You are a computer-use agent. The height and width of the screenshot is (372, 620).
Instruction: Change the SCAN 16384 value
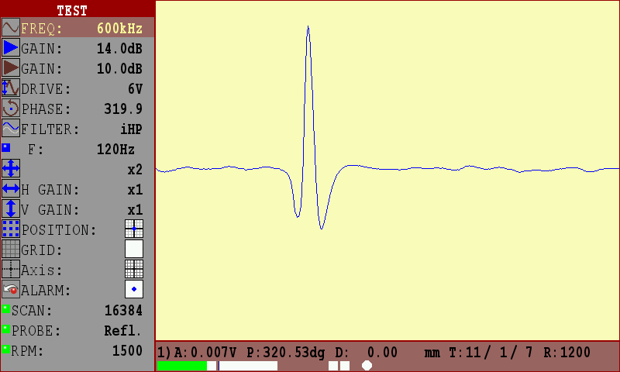(x=123, y=311)
